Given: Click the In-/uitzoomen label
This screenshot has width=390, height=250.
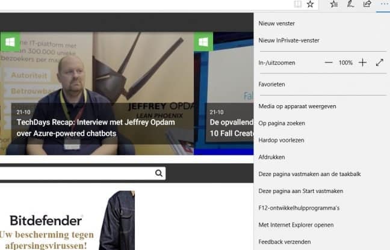Looking at the screenshot, I should pos(277,63).
